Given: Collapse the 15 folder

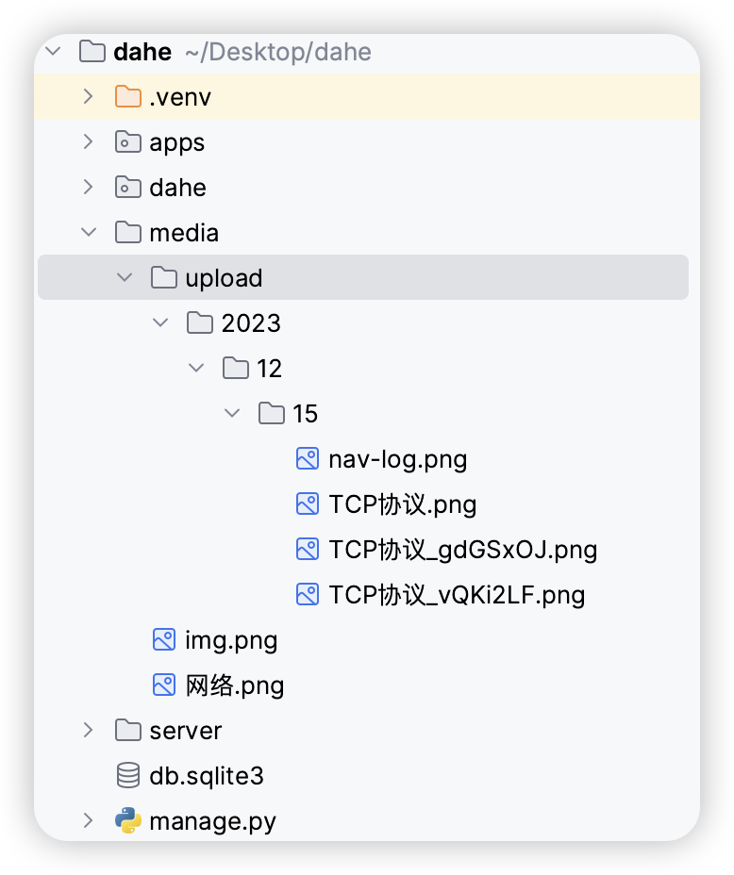Looking at the screenshot, I should click(x=232, y=413).
